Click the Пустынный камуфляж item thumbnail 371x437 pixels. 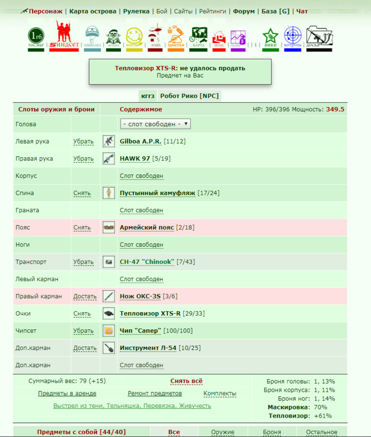coord(109,193)
